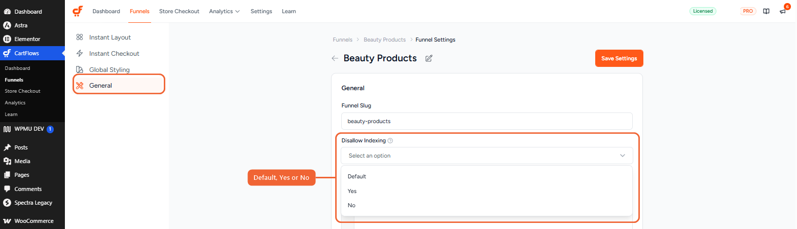Click the Spectra Legacy icon
The image size is (797, 229).
click(7, 203)
